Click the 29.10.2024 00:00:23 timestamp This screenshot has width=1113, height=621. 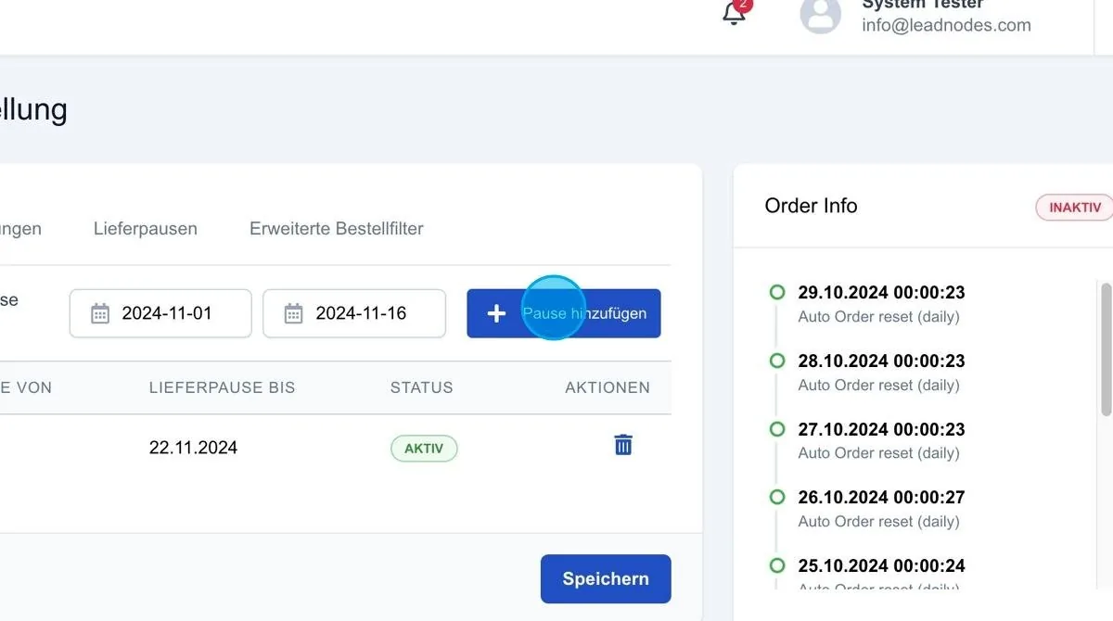coord(881,293)
